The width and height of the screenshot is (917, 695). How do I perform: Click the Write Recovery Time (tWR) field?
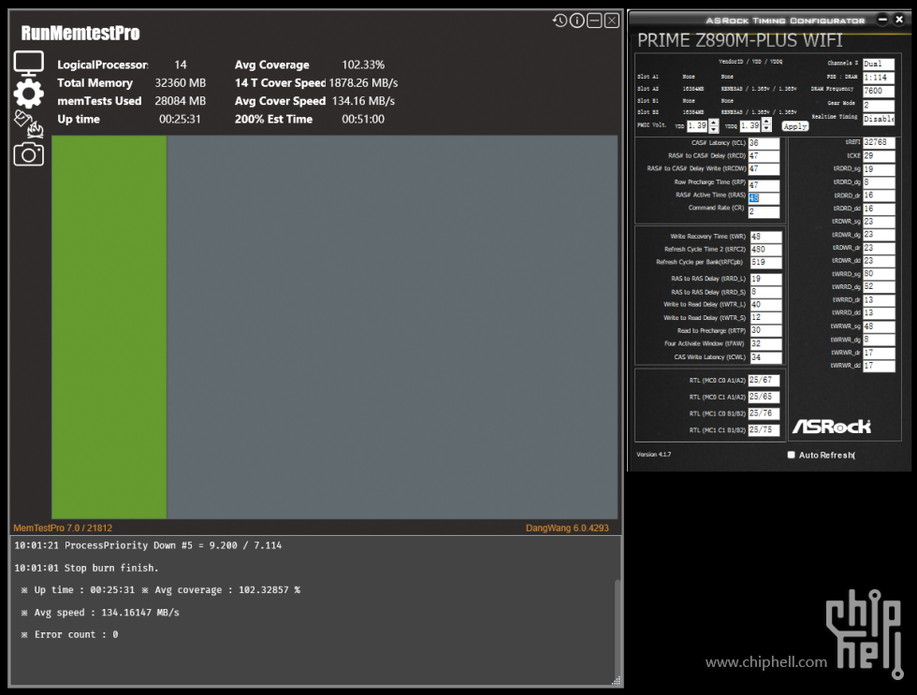[x=765, y=237]
